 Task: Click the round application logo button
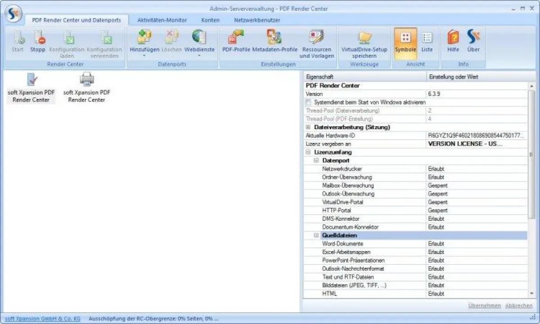point(14,14)
